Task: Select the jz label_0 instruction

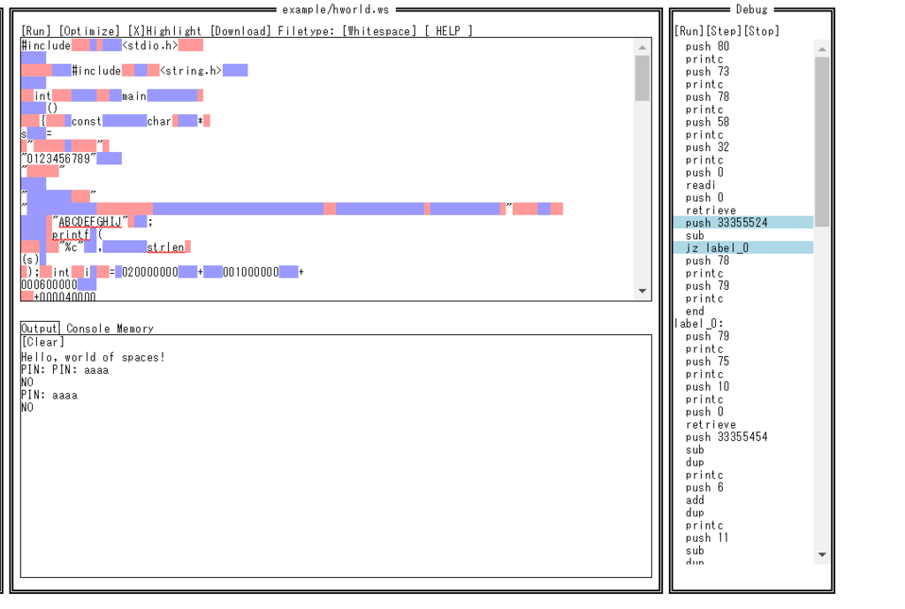Action: 716,247
